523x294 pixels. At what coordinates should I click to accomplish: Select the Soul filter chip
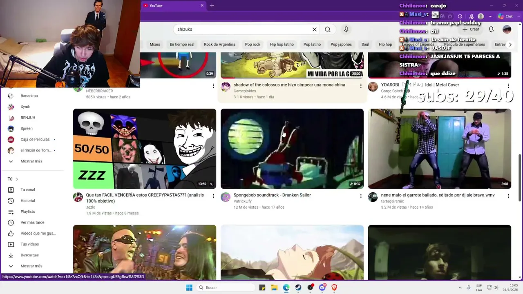365,45
